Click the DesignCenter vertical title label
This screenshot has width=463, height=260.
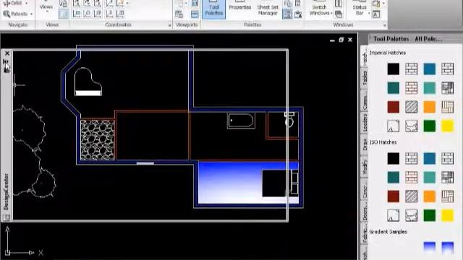[x=7, y=191]
